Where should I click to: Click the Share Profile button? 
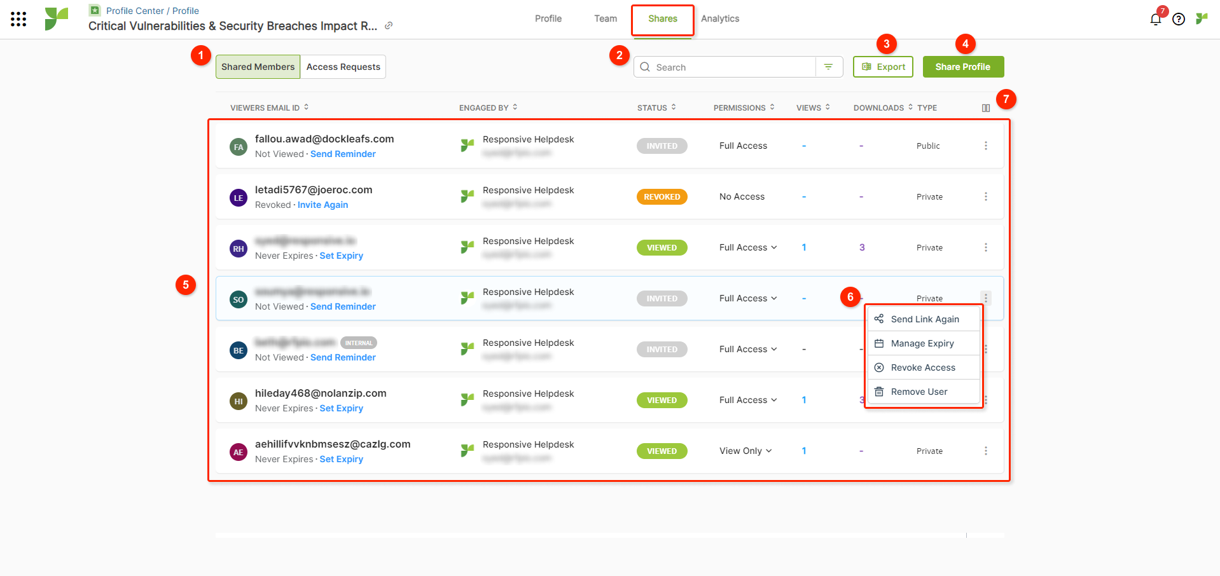point(962,67)
